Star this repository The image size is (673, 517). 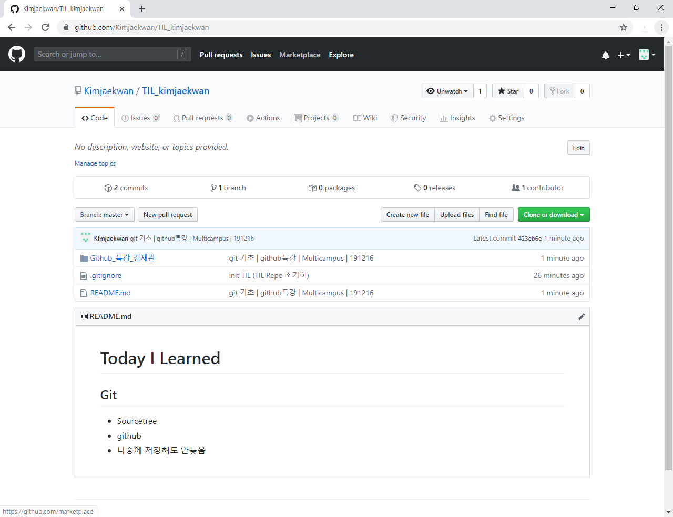click(x=508, y=91)
